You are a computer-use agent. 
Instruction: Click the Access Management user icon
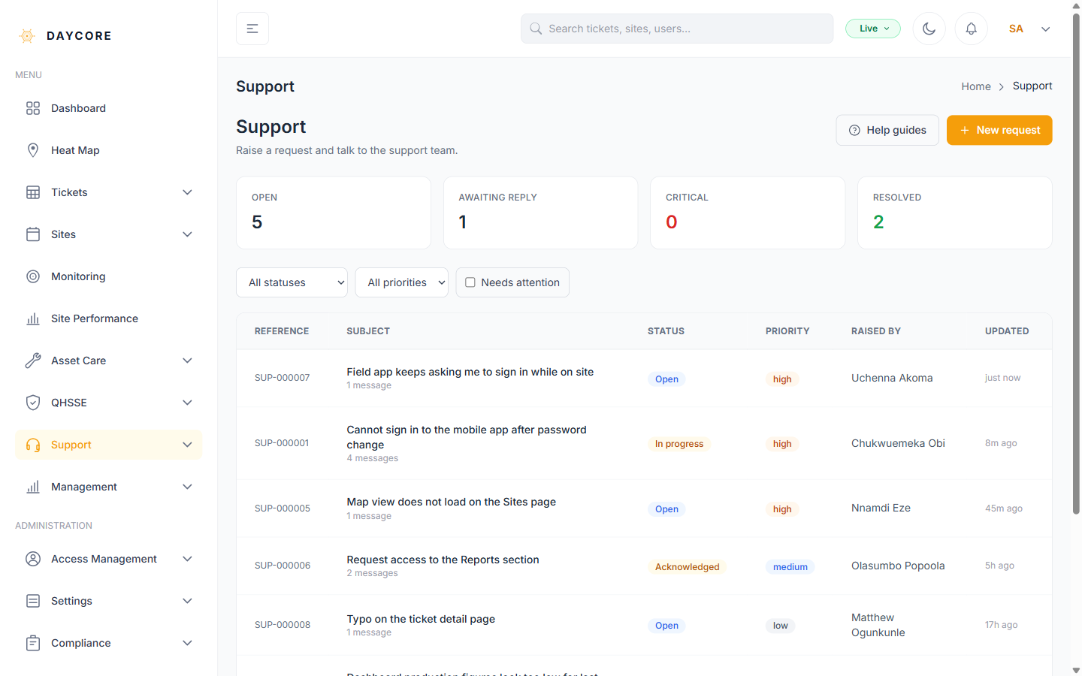tap(33, 559)
